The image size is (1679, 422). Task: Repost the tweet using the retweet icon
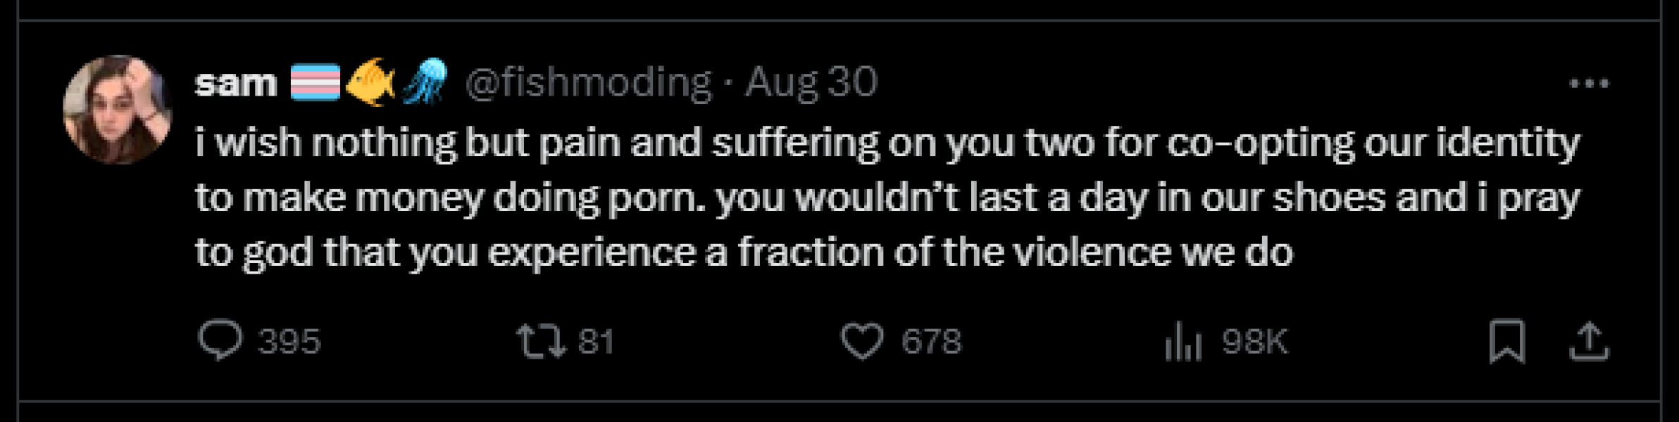coord(540,341)
